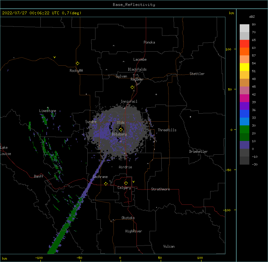This screenshot has height=262, width=268.
Task: Click the -50 tick on the right axis
Action: pos(228,170)
